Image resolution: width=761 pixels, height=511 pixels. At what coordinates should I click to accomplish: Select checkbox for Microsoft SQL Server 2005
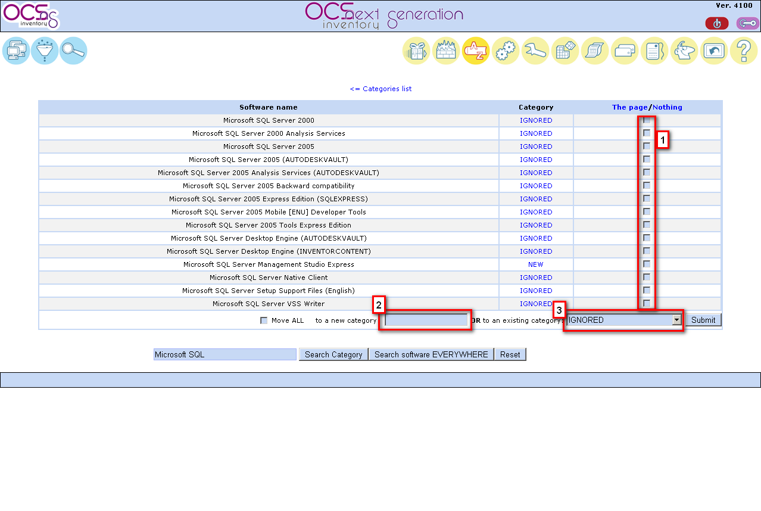[647, 147]
